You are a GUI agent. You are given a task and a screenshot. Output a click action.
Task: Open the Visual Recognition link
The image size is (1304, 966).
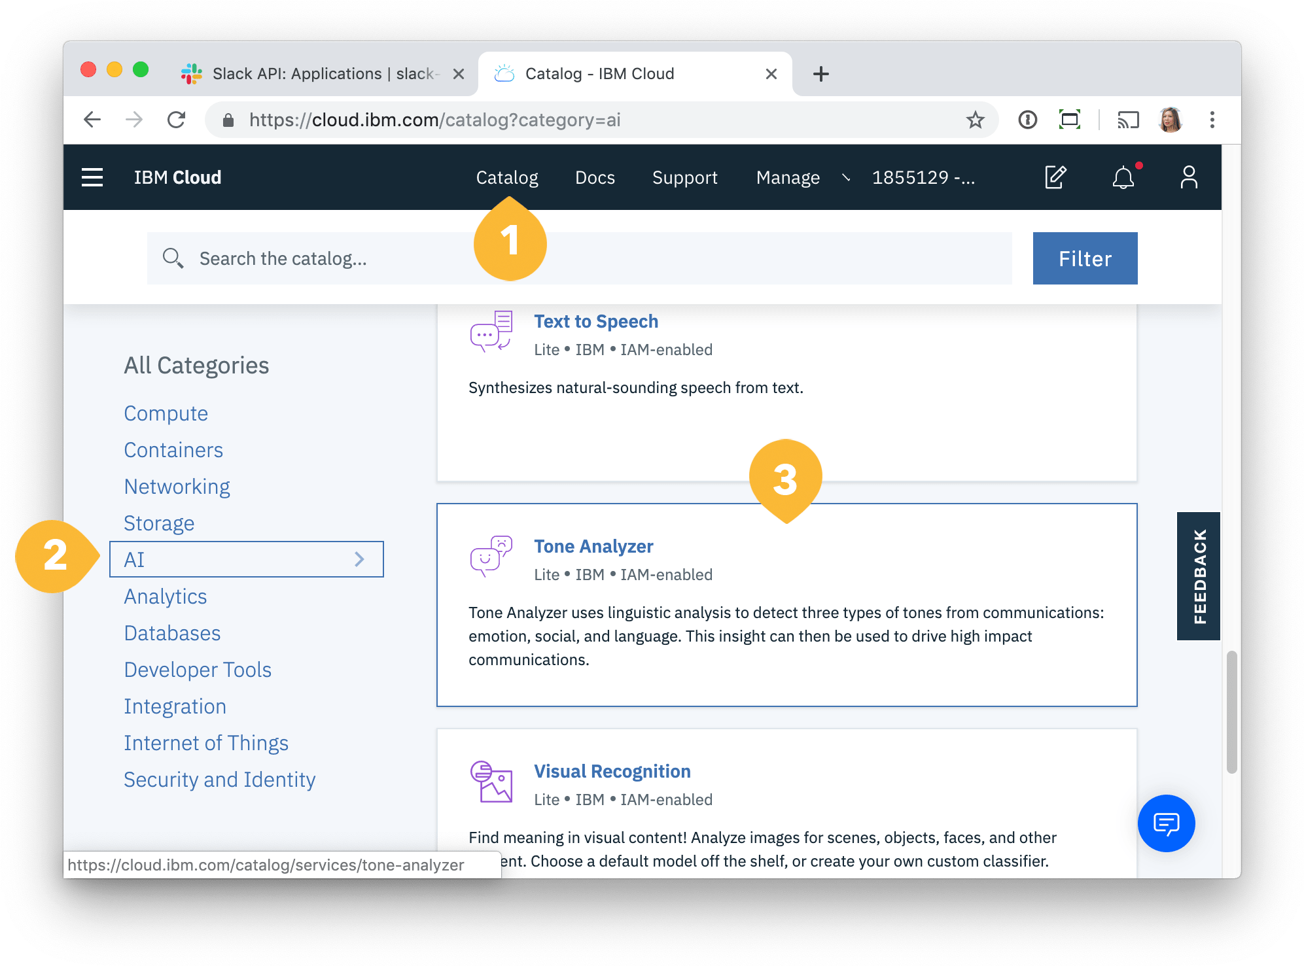tap(612, 771)
